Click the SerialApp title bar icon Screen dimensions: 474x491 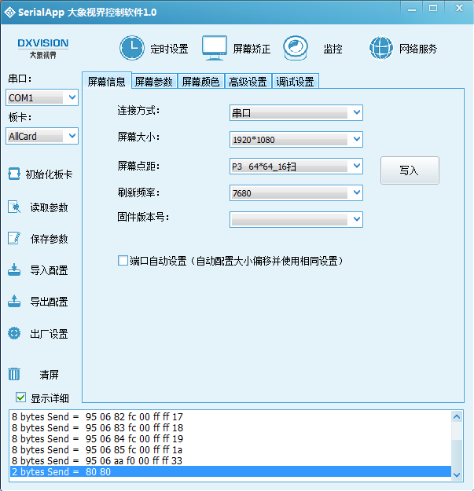9,13
